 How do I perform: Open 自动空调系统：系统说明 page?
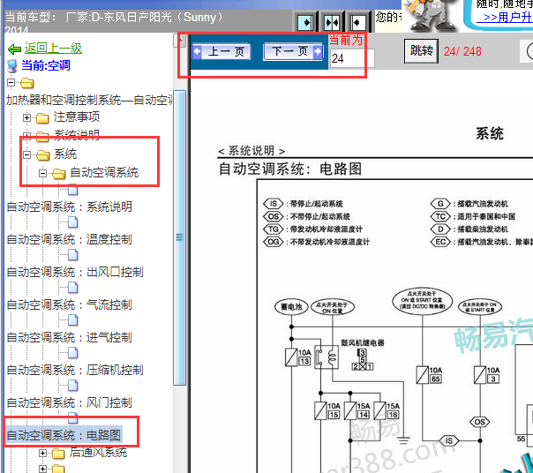point(70,206)
